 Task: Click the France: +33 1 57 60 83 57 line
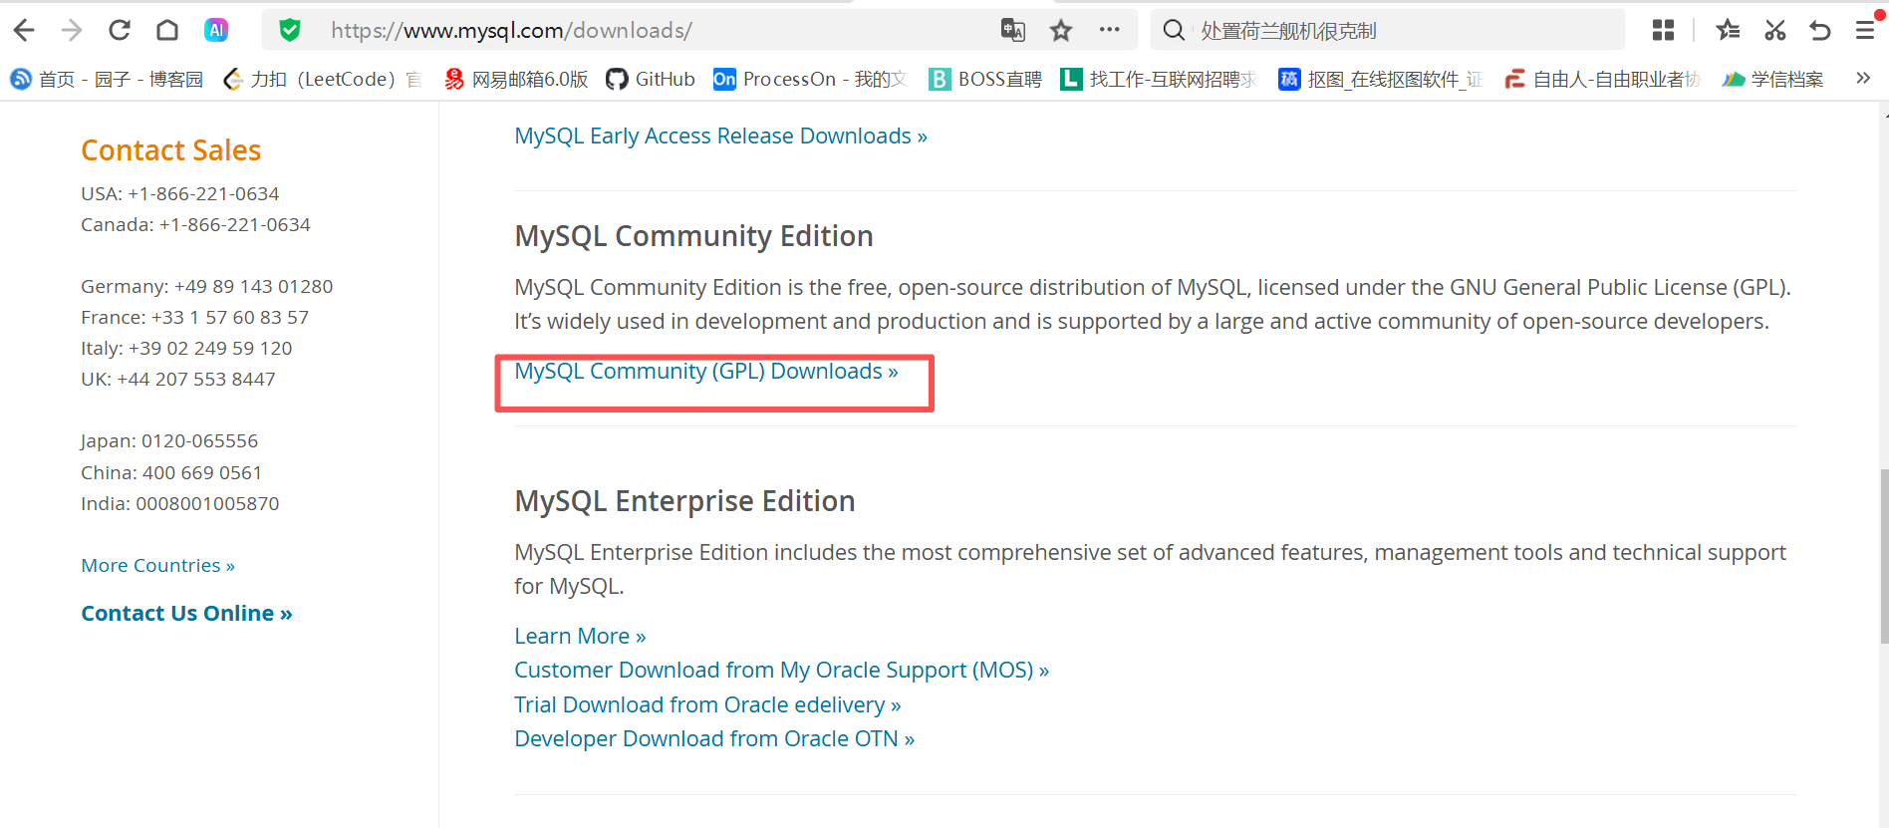pyautogui.click(x=194, y=317)
